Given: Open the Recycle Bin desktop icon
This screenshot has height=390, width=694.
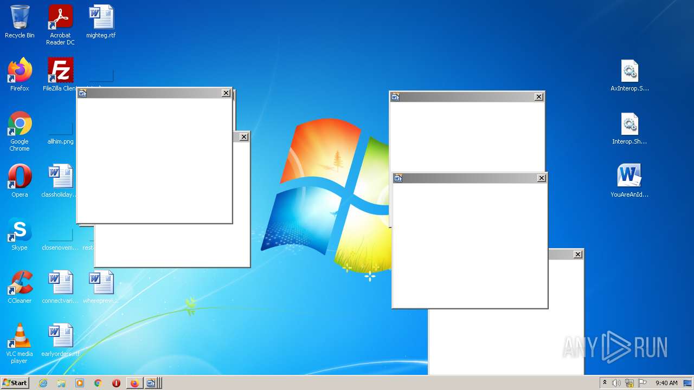Looking at the screenshot, I should (x=20, y=22).
